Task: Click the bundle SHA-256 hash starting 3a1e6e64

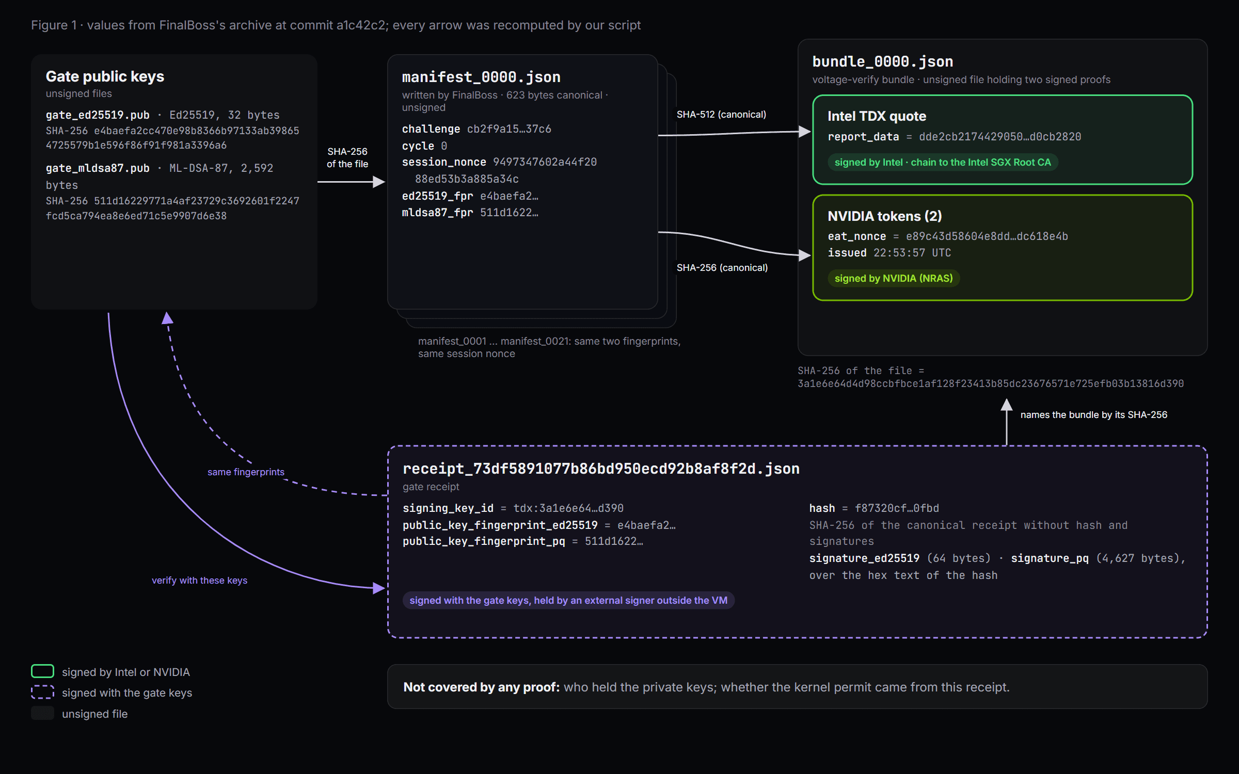Action: pos(990,383)
